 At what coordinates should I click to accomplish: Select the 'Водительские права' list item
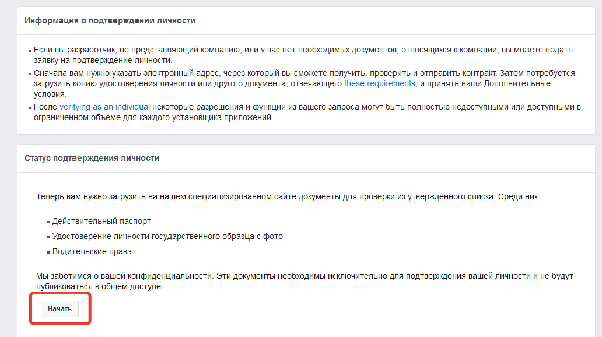(92, 252)
